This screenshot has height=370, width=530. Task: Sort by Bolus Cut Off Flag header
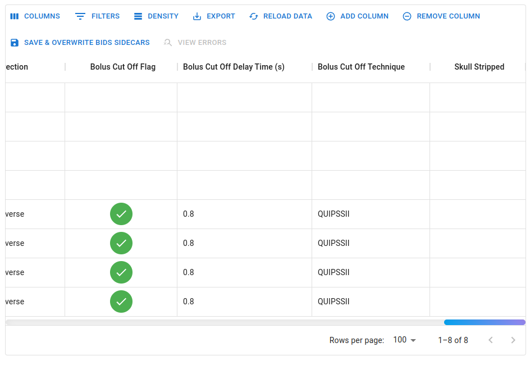point(123,67)
